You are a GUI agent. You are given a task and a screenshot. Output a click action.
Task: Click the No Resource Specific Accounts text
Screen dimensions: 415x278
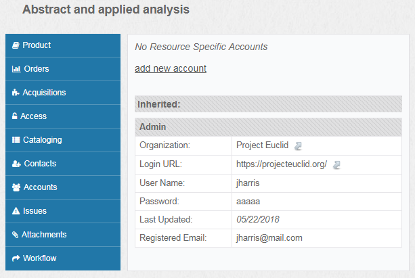pyautogui.click(x=201, y=47)
